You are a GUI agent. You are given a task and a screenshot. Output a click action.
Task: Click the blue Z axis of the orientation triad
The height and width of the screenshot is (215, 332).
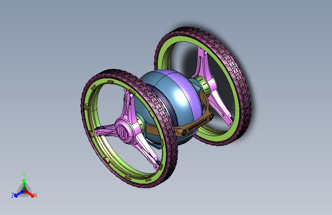click(x=18, y=194)
